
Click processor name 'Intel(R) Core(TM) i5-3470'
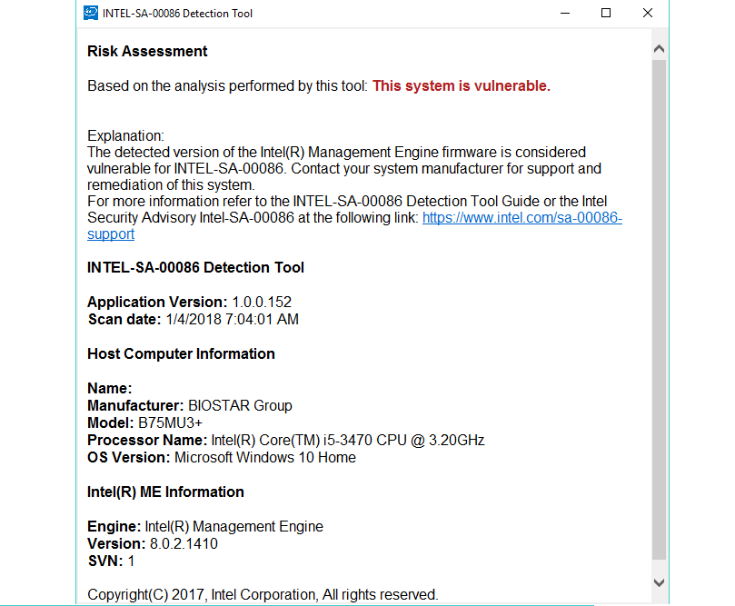(x=292, y=440)
